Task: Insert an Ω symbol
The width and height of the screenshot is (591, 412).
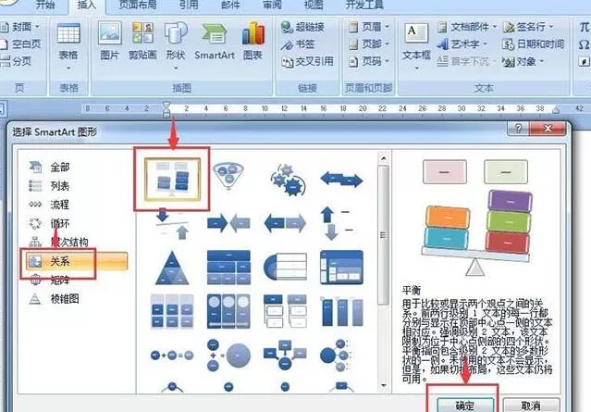Action: (585, 44)
